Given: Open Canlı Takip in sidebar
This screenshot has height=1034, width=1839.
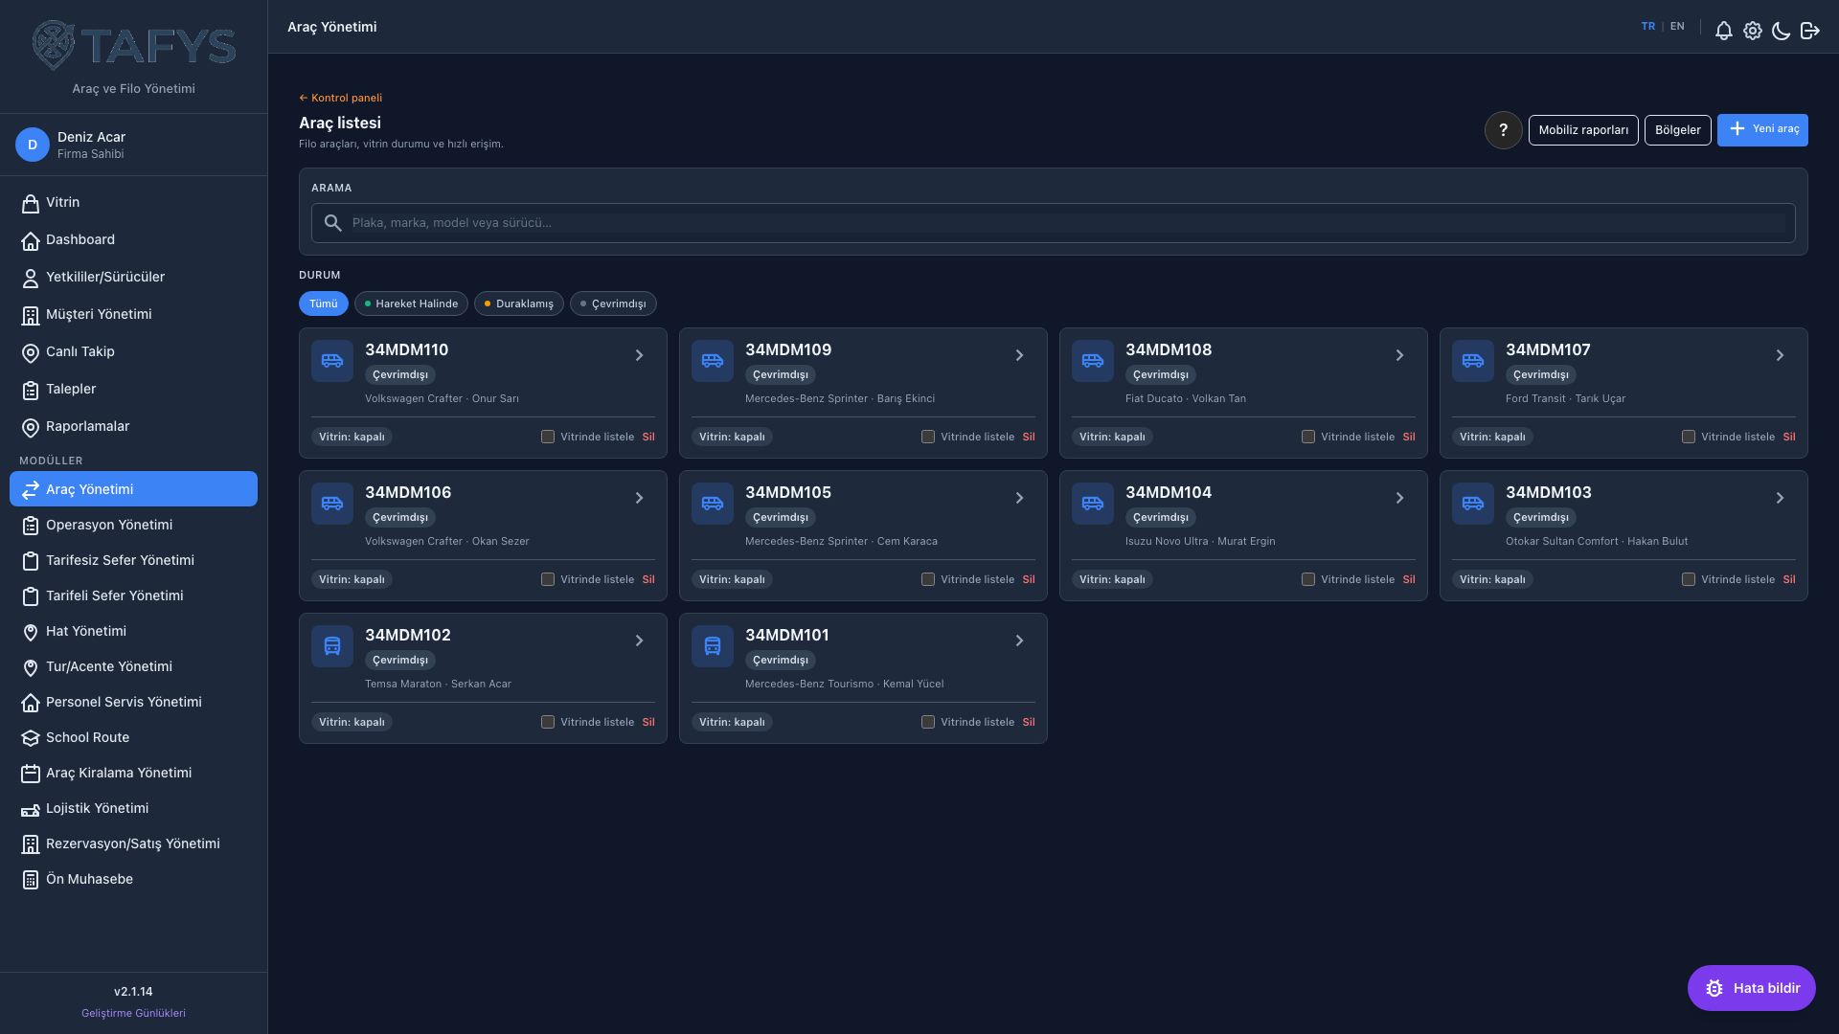Looking at the screenshot, I should click(133, 351).
